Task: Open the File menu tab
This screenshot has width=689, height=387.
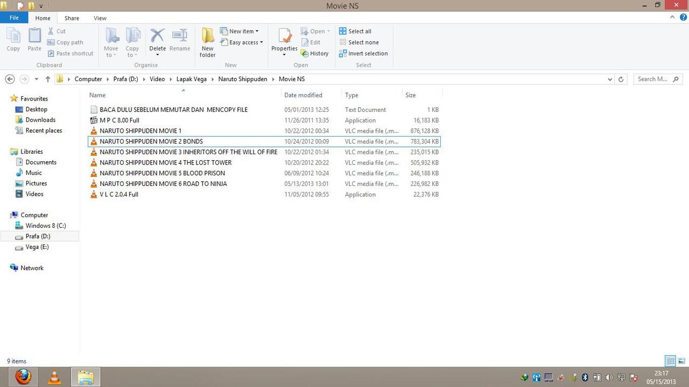Action: (14, 18)
